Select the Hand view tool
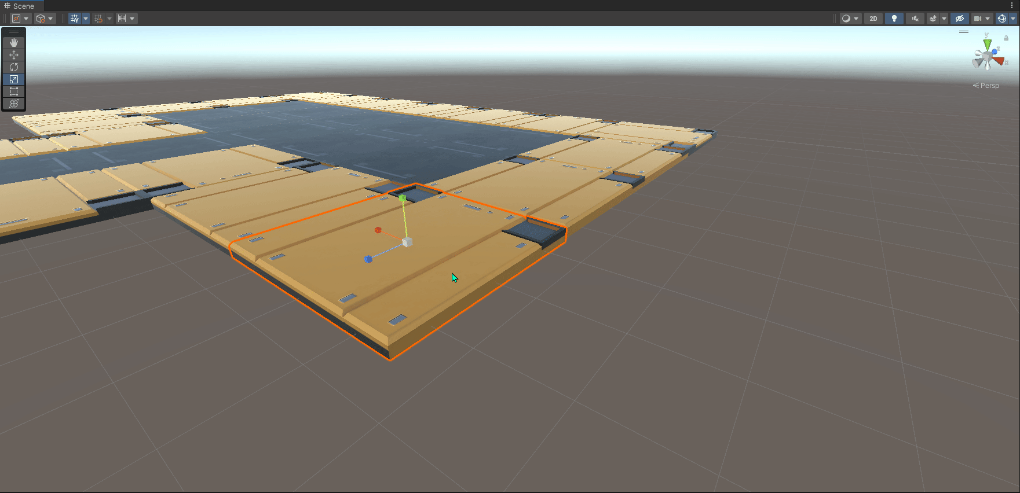The width and height of the screenshot is (1020, 493). pos(14,43)
